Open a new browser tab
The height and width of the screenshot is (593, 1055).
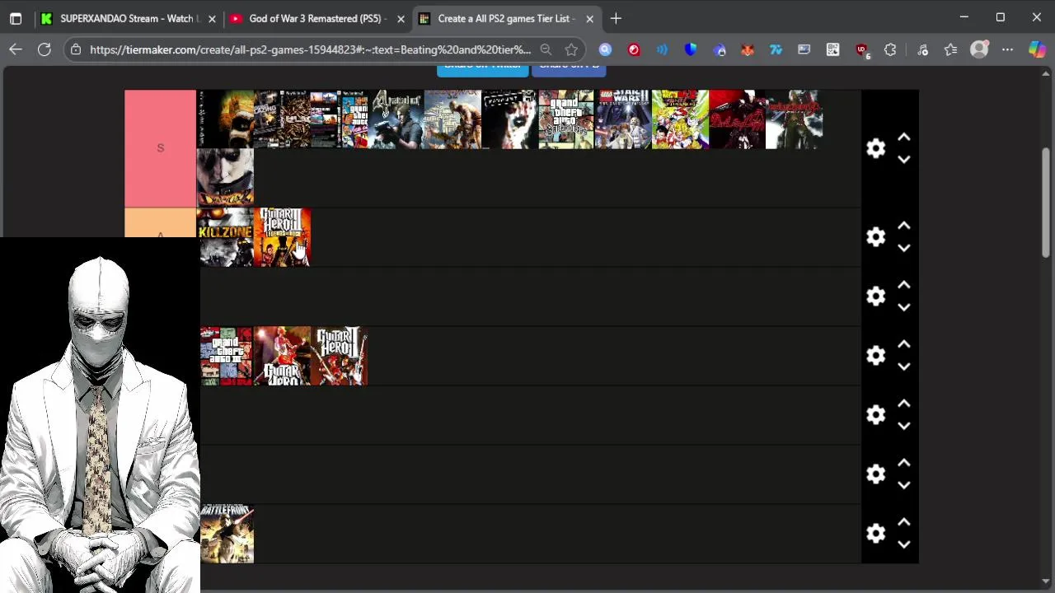(x=616, y=18)
